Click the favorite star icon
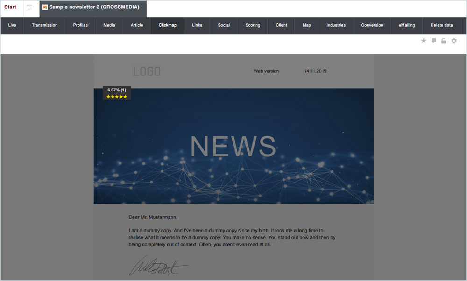The image size is (467, 281). [424, 41]
